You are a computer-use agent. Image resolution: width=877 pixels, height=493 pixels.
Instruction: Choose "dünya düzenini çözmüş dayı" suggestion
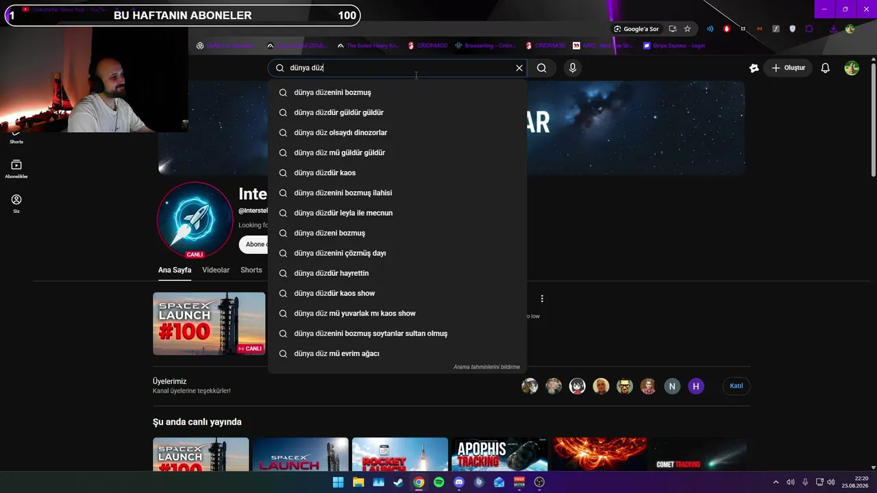pos(397,253)
